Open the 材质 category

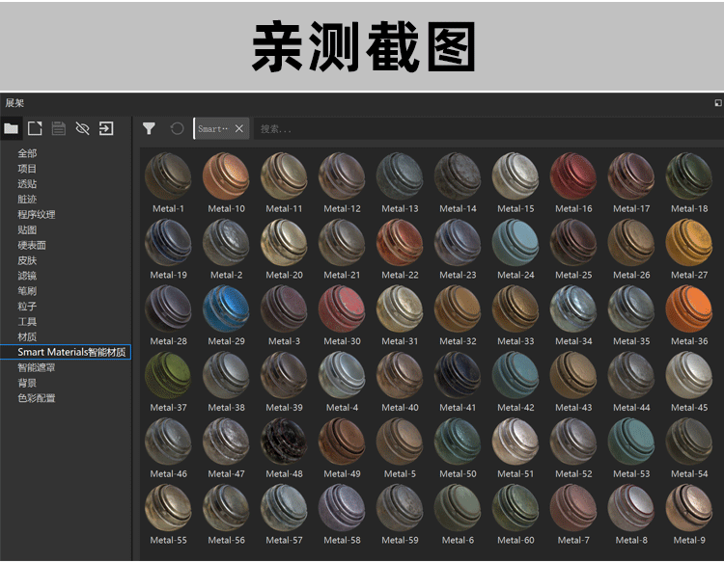tap(27, 336)
